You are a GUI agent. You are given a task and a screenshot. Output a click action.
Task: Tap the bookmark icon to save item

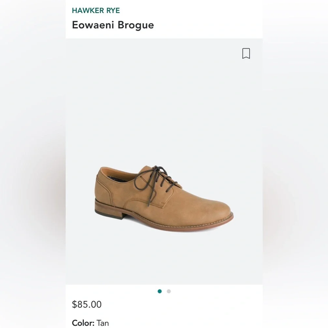[246, 53]
